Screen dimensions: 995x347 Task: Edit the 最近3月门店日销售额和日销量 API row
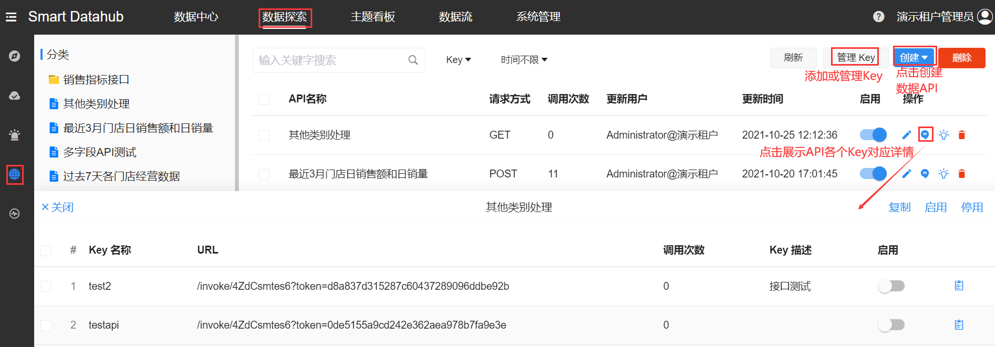(907, 174)
